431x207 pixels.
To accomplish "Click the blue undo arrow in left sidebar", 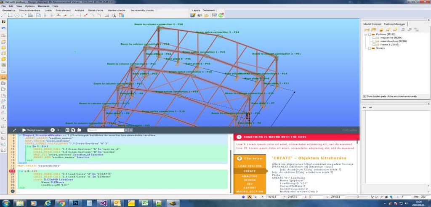I will click(3, 28).
